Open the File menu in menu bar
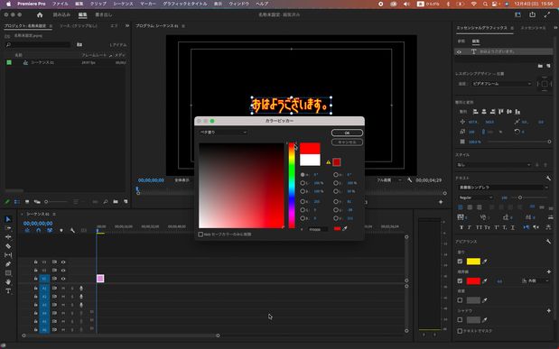Viewport: 559px width, 349px height. pyautogui.click(x=60, y=4)
